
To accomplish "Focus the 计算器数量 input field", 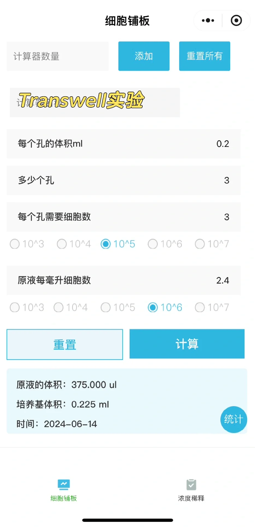I will 58,56.
